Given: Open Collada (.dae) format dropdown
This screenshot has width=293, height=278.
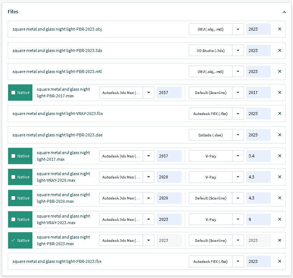Looking at the screenshot, I should point(238,135).
